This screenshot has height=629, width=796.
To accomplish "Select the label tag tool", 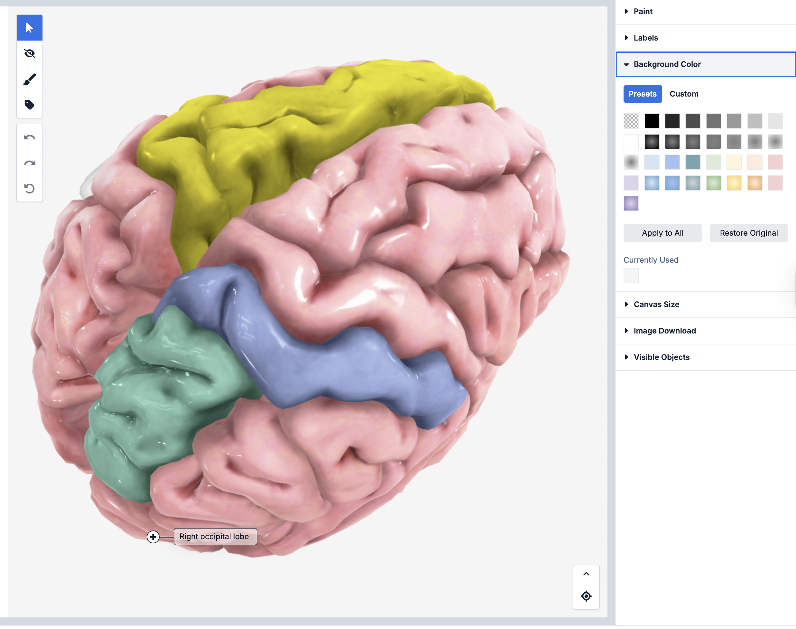I will 30,105.
